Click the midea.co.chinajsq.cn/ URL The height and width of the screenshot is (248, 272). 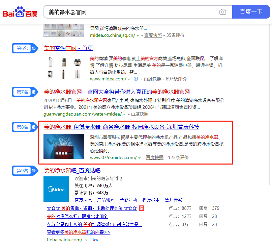coord(113,35)
